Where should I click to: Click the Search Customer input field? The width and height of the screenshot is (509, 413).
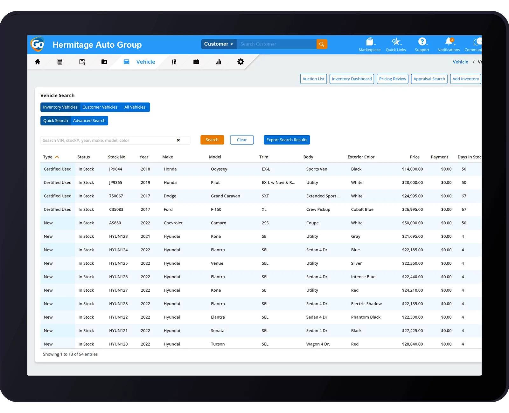(276, 44)
